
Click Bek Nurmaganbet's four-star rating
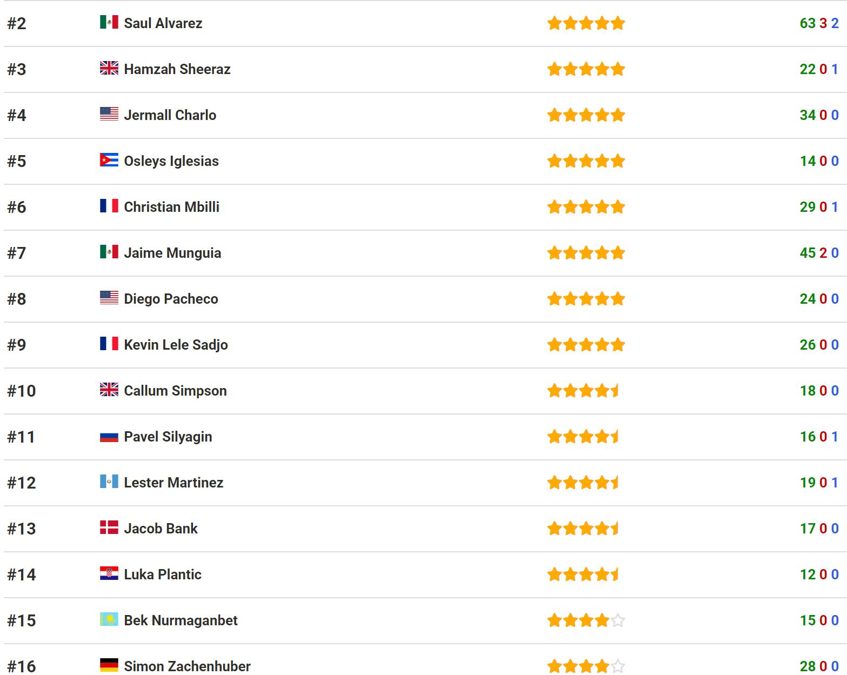point(586,620)
